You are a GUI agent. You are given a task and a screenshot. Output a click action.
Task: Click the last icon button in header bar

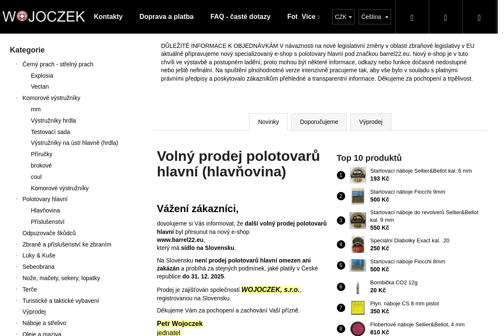tap(479, 17)
